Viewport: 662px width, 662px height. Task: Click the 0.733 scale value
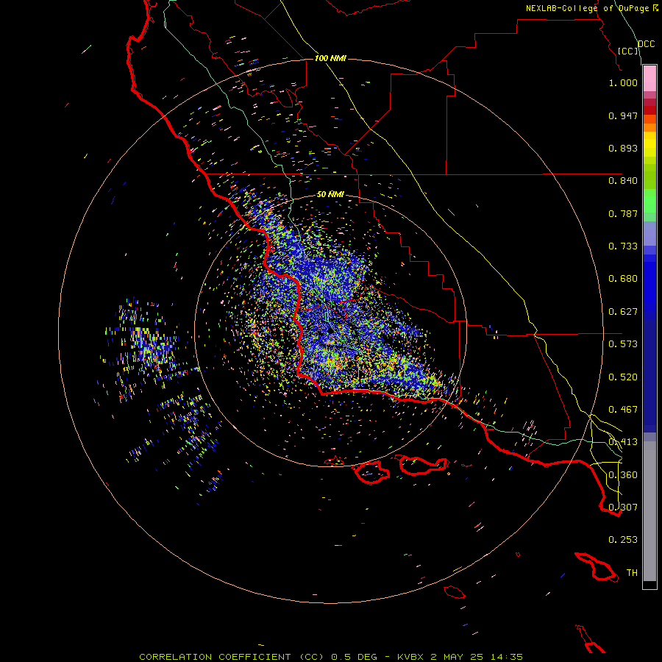[623, 246]
